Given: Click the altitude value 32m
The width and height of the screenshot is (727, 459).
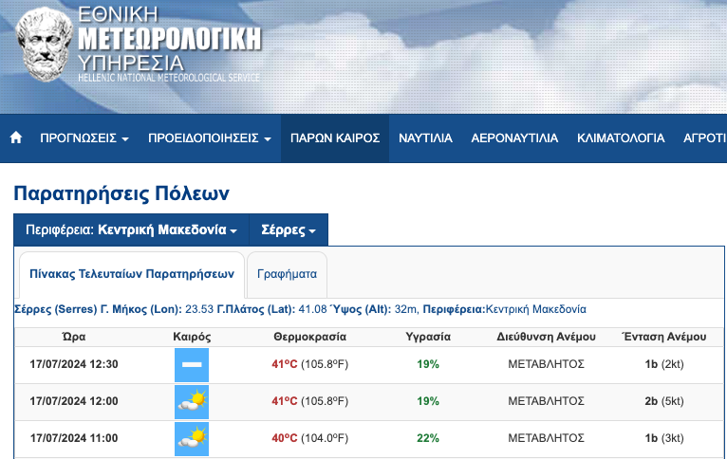Looking at the screenshot, I should pyautogui.click(x=406, y=309).
